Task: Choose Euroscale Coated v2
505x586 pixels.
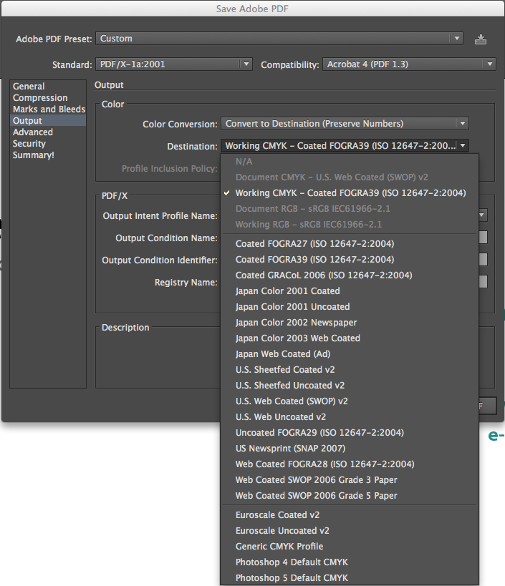Action: tap(350, 514)
